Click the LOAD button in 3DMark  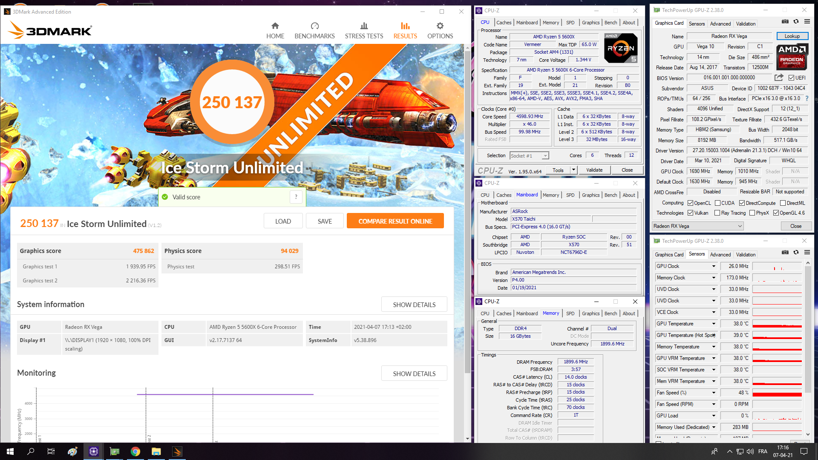click(x=283, y=221)
